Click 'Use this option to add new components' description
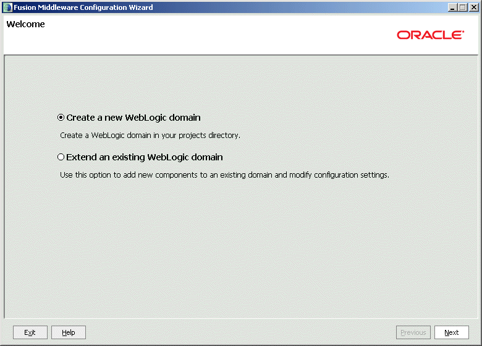482x346 pixels. pyautogui.click(x=224, y=175)
